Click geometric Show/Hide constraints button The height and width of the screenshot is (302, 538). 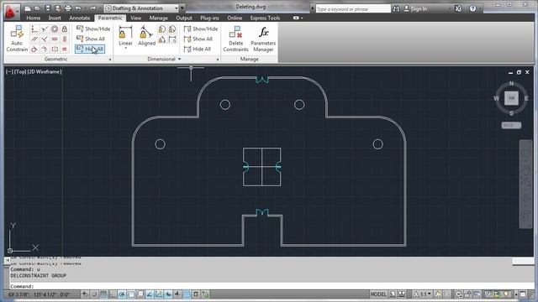point(93,29)
